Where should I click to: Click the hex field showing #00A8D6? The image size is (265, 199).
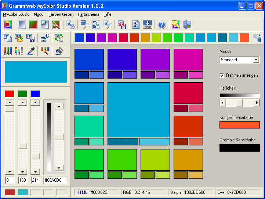coord(55,180)
